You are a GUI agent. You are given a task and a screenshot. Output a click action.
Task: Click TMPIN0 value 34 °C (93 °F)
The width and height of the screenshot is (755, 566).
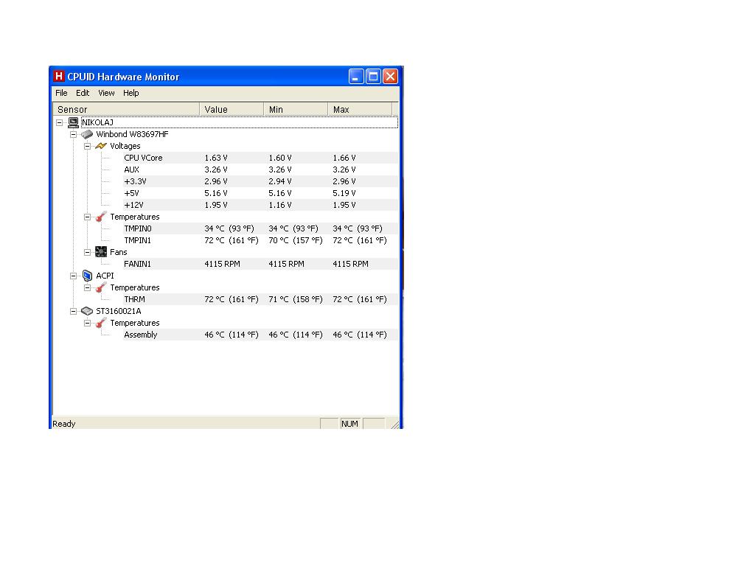(229, 228)
